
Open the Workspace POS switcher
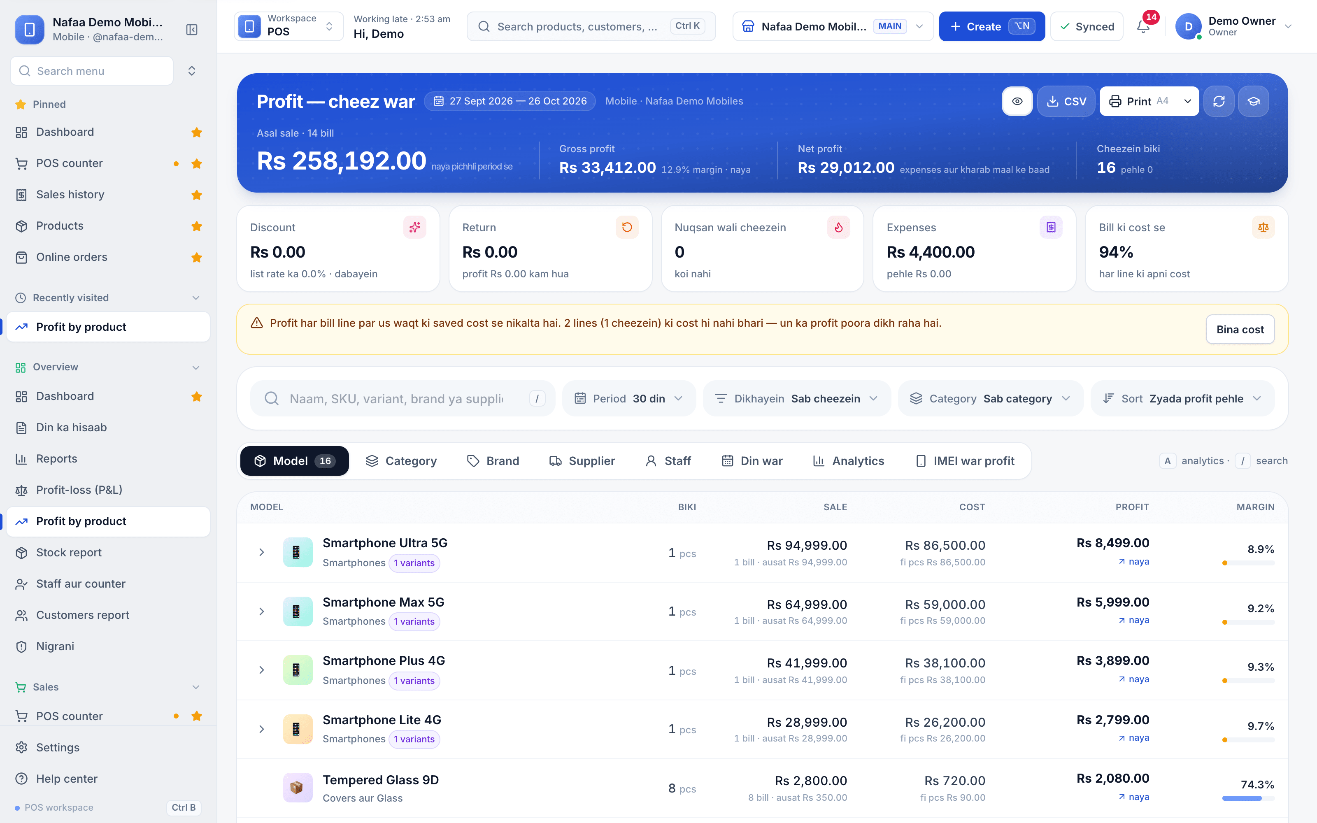[289, 26]
